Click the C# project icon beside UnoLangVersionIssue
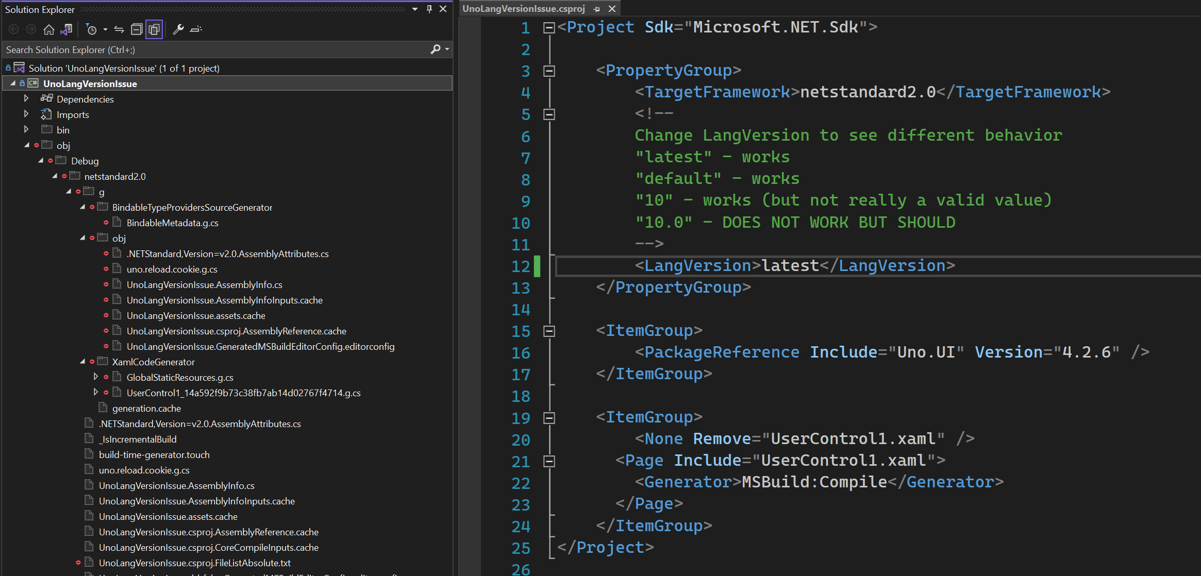The image size is (1201, 576). point(33,83)
